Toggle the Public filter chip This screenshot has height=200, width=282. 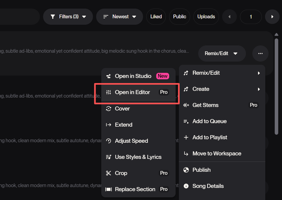pyautogui.click(x=179, y=17)
